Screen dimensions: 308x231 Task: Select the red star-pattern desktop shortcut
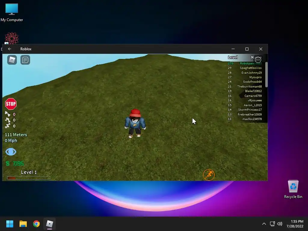[12, 38]
